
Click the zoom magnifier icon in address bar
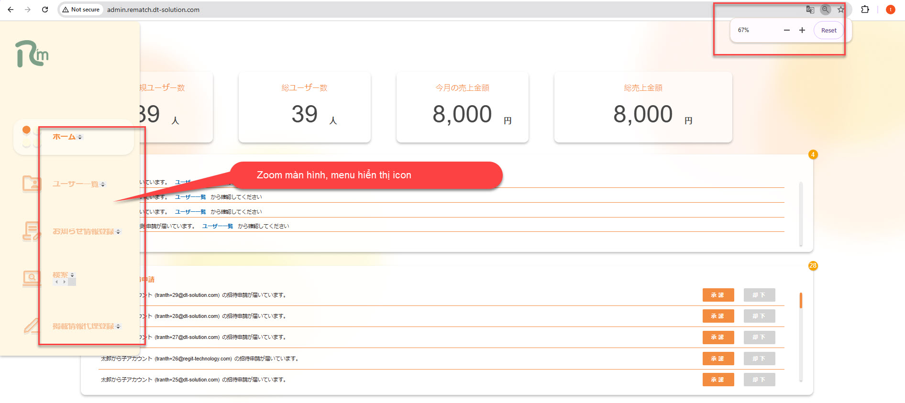click(826, 10)
